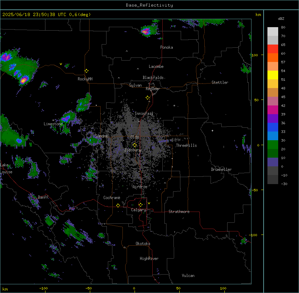Screen dimensions: 299x293
Task: Pick the dusty pink 42–45 dBZ legend swatch
Action: coord(273,101)
